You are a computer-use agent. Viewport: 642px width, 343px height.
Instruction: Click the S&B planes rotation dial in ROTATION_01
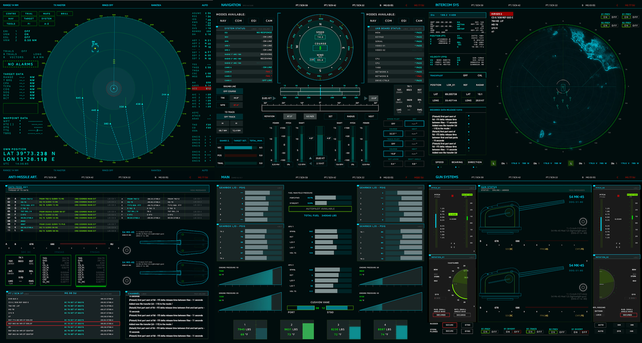tap(460, 284)
